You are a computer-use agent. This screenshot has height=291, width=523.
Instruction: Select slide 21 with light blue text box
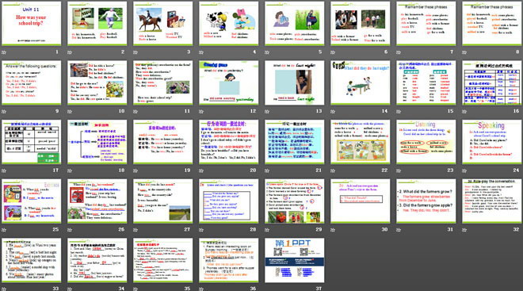(x=295, y=141)
